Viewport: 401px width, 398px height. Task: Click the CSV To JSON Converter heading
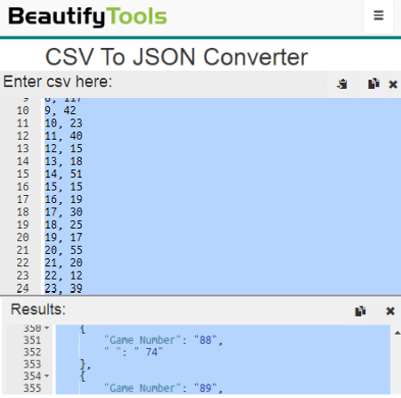tap(176, 57)
